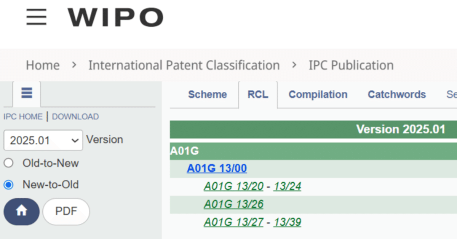Click the A01G 13/20 link
Screen dimensions: 457x239
233,186
